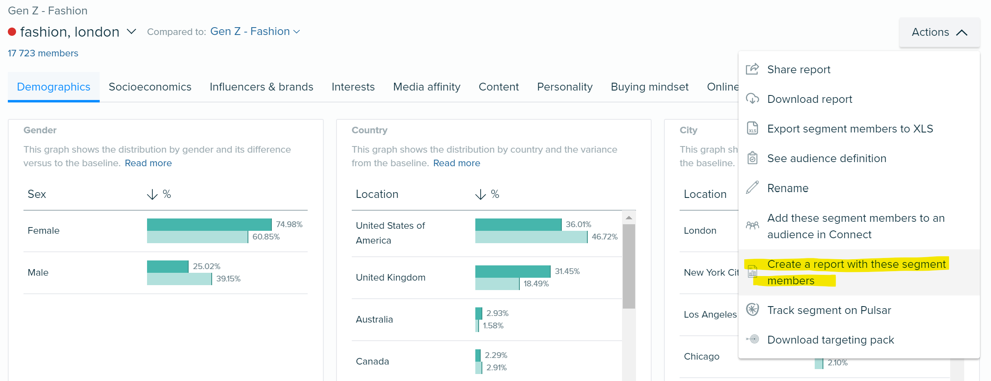This screenshot has width=991, height=381.
Task: Click the Country card title
Action: [x=369, y=130]
